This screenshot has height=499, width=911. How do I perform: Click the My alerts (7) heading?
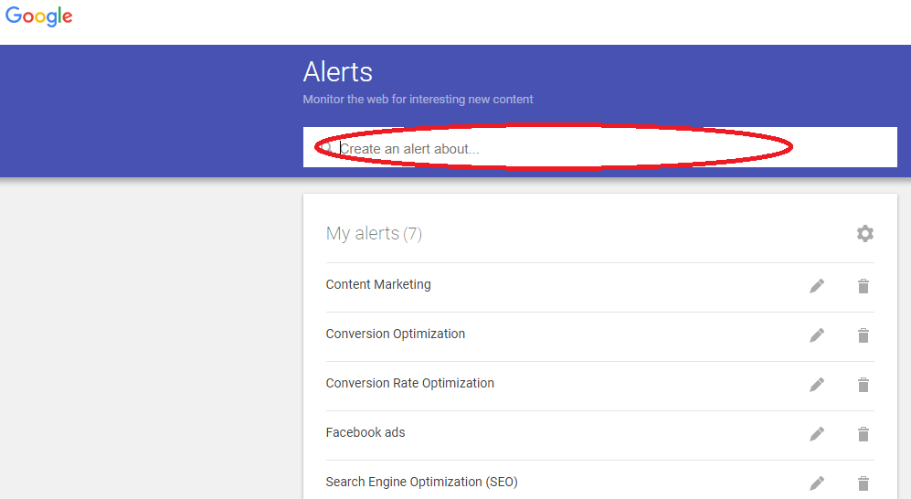click(374, 234)
